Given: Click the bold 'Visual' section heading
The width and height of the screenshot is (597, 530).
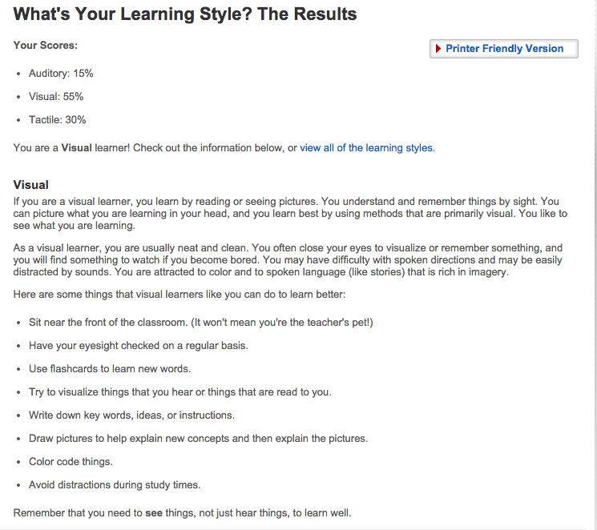Looking at the screenshot, I should (31, 185).
